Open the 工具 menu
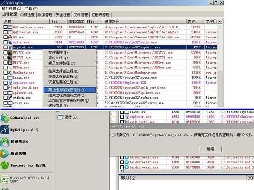This screenshot has width=254, height=190. coord(31,9)
